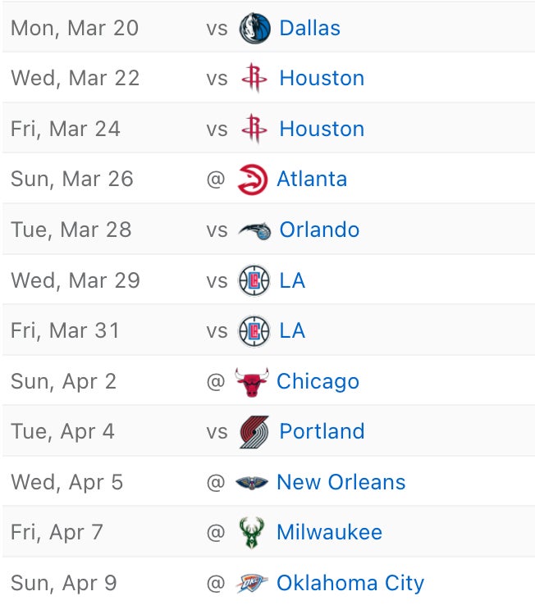Open the Orlando team link

(x=319, y=230)
